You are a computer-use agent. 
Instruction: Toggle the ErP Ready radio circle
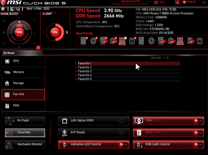[121, 133]
